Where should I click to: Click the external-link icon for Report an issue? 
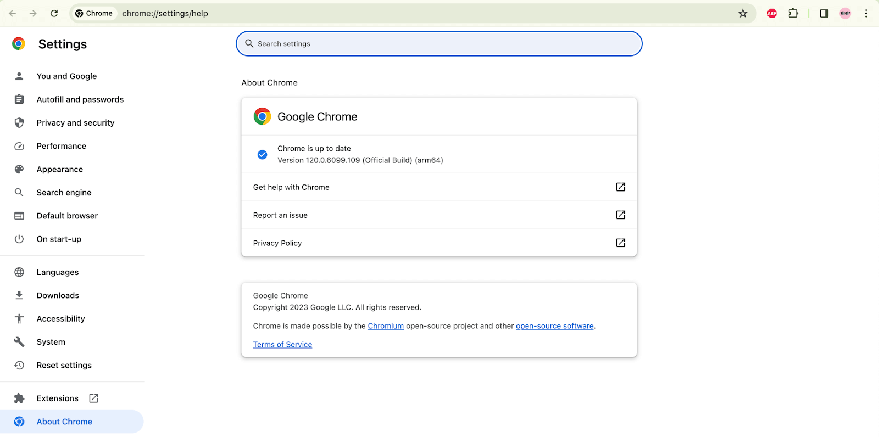[621, 215]
